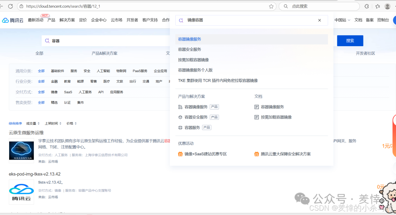Open the eks-pod-img-tkex-v2.13.42 result title
The width and height of the screenshot is (396, 215).
click(34, 174)
